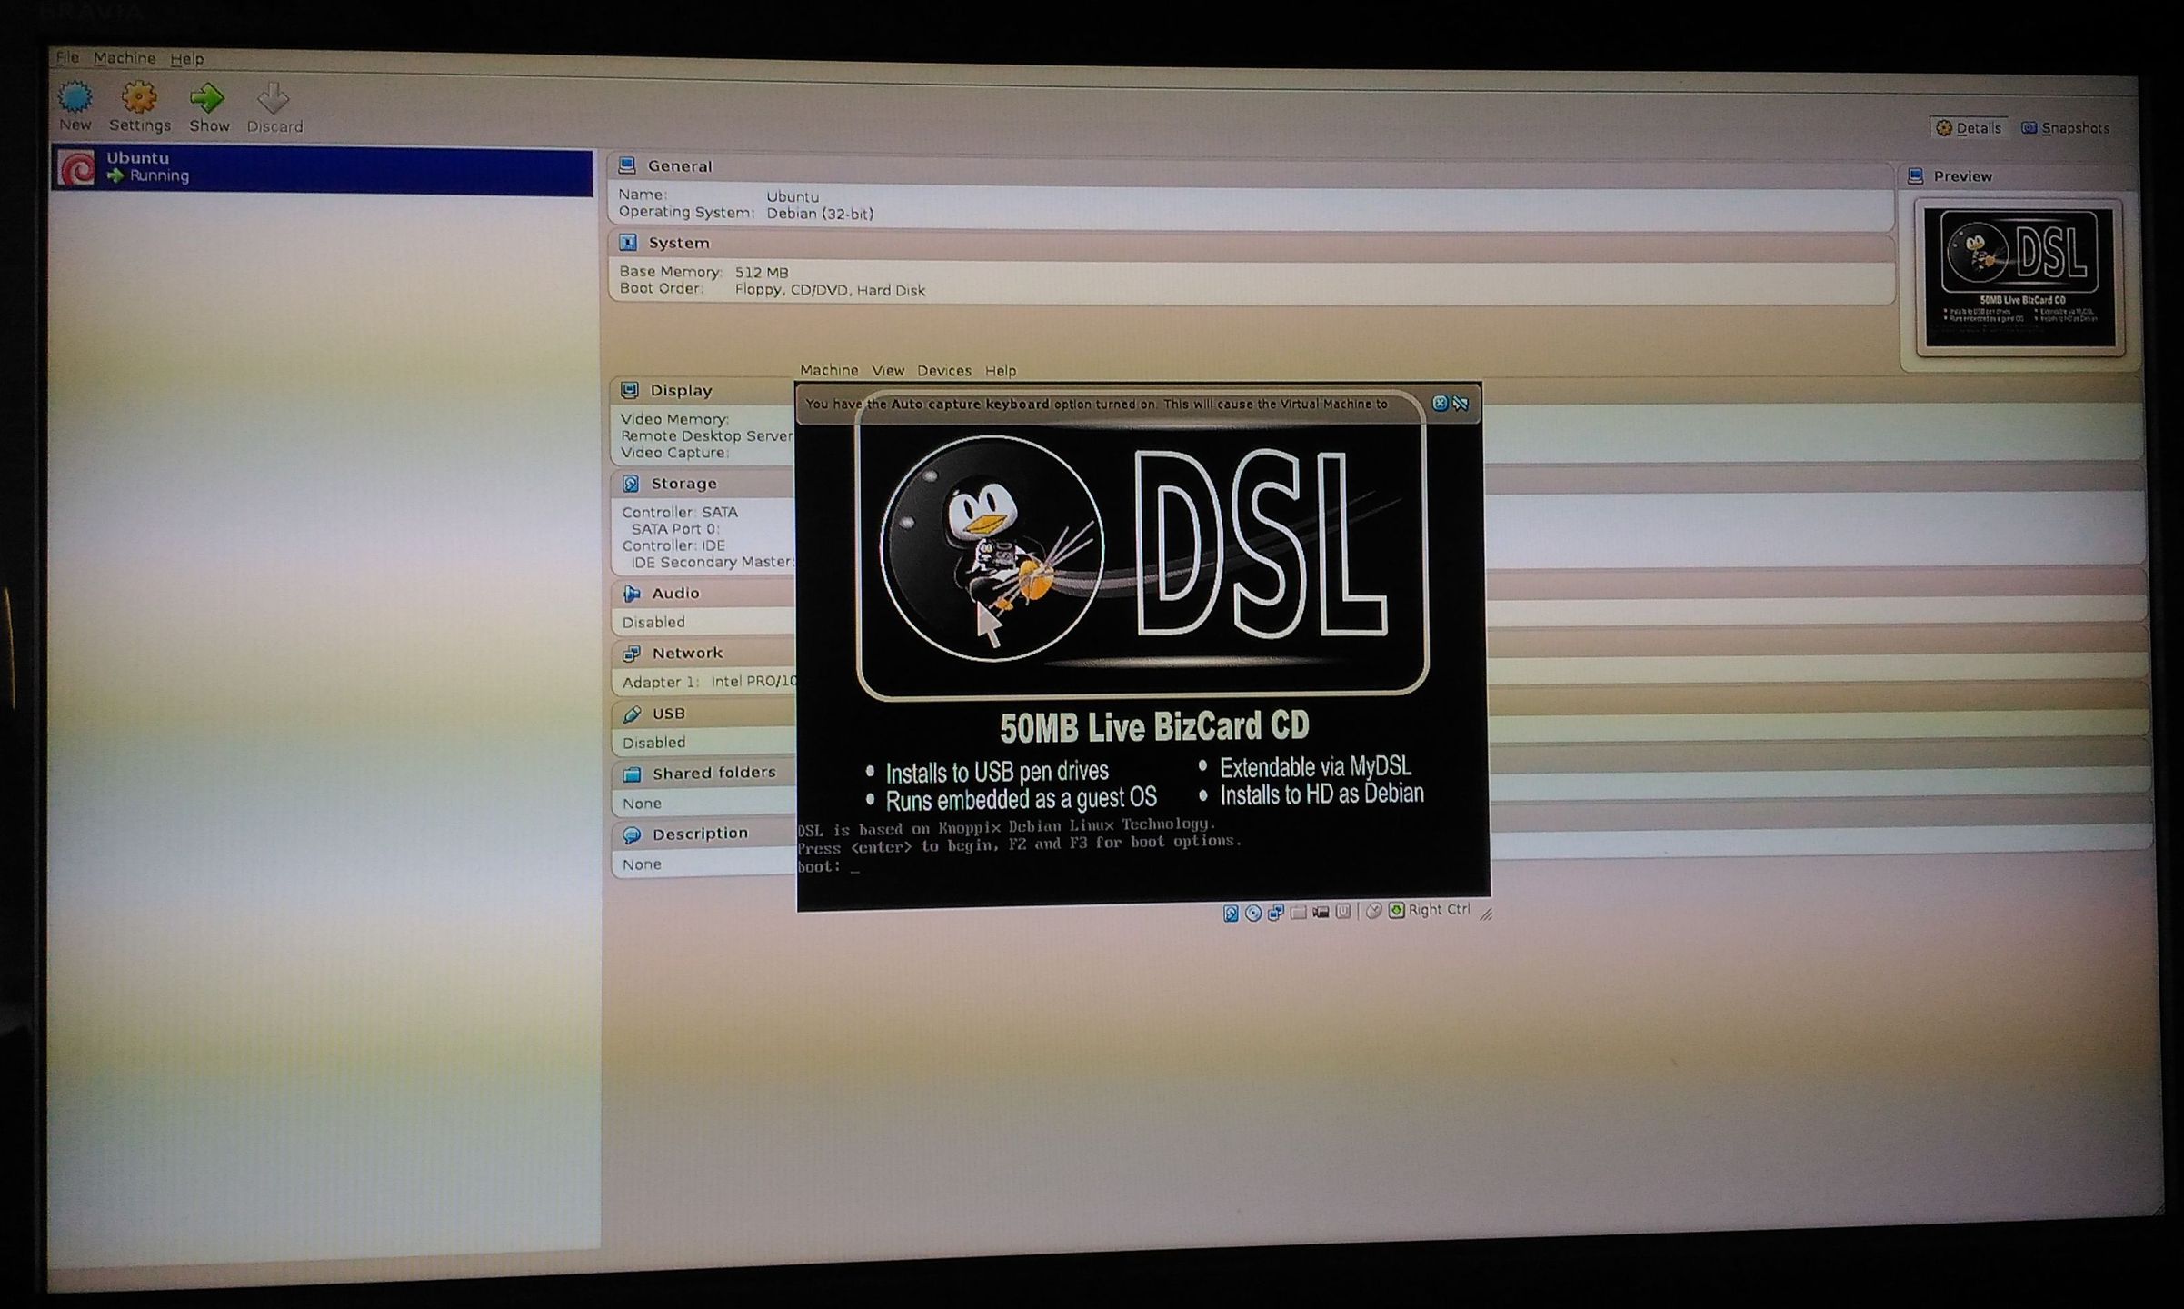Open the VM window's Help menu
Viewport: 2184px width, 1309px height.
point(1001,370)
